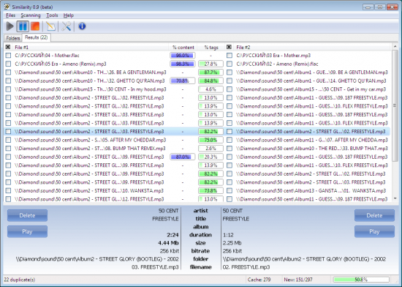The height and width of the screenshot is (287, 402).
Task: Sort by the File #1 column header
Action: pos(90,48)
